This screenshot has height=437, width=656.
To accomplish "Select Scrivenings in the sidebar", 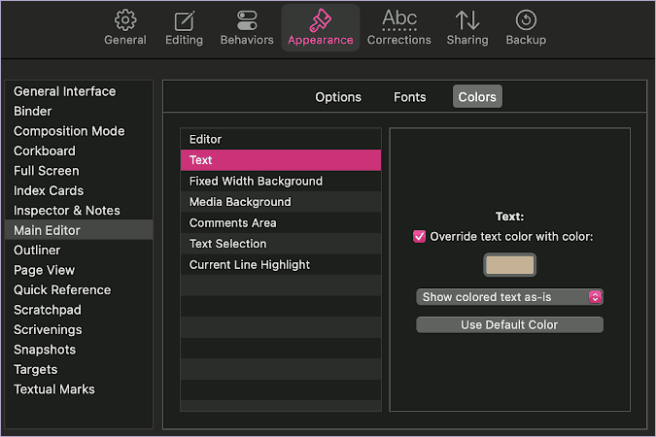I will pos(79,329).
